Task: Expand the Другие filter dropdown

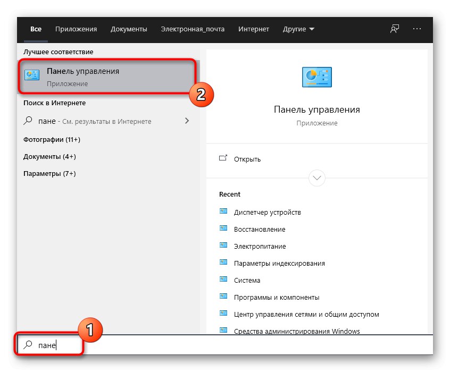Action: 299,29
